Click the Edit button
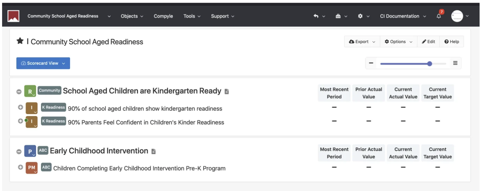The width and height of the screenshot is (481, 191). tap(428, 42)
